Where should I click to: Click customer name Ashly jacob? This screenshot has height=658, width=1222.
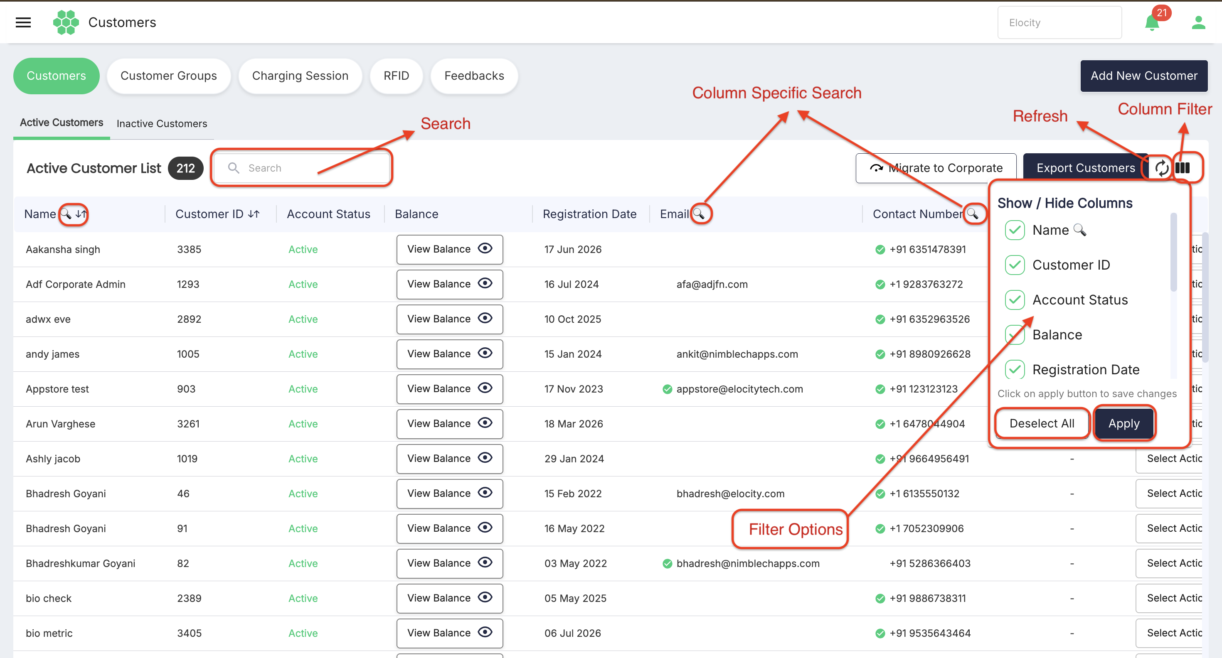[53, 459]
